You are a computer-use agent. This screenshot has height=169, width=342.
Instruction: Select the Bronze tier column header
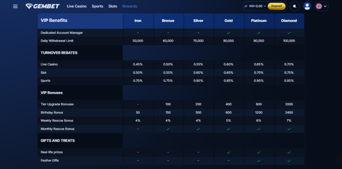168,21
